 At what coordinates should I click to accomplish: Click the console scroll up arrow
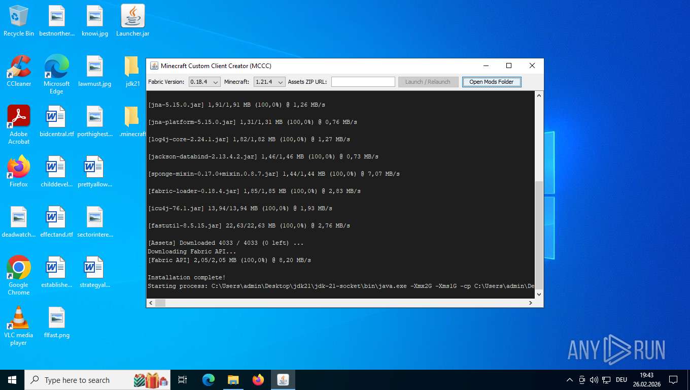(x=539, y=95)
